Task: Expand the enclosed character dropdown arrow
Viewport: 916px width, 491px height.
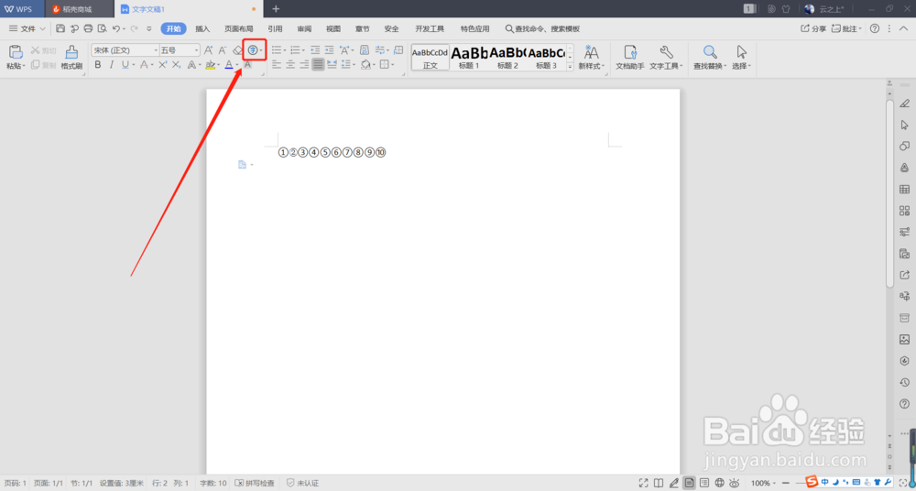Action: (x=261, y=51)
